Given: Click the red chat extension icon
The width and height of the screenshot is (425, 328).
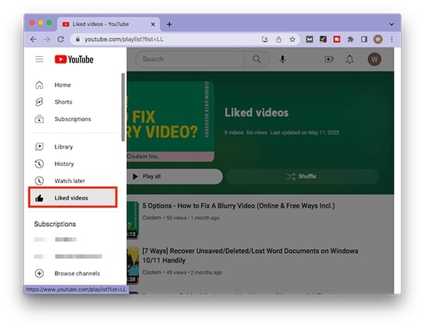Looking at the screenshot, I should pos(337,39).
